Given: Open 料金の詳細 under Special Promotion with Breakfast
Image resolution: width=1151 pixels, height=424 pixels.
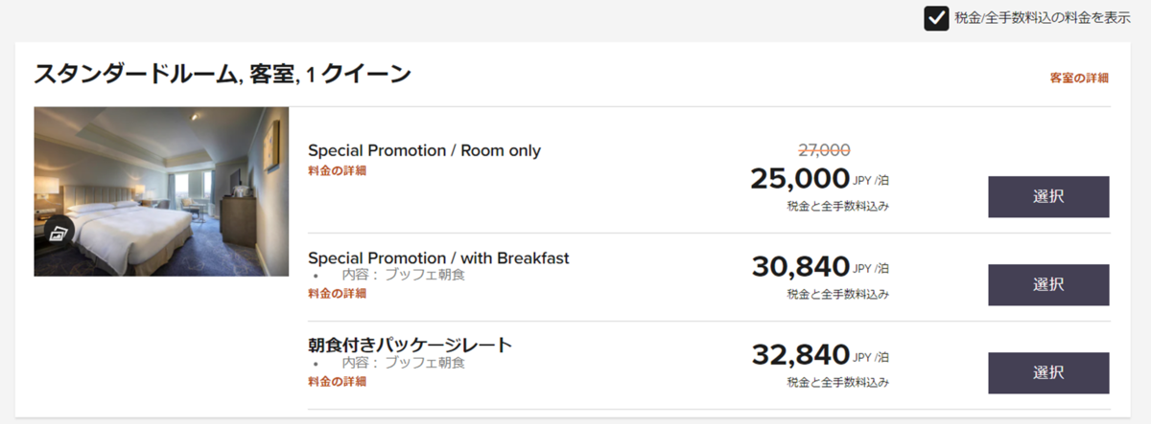Looking at the screenshot, I should tap(337, 294).
